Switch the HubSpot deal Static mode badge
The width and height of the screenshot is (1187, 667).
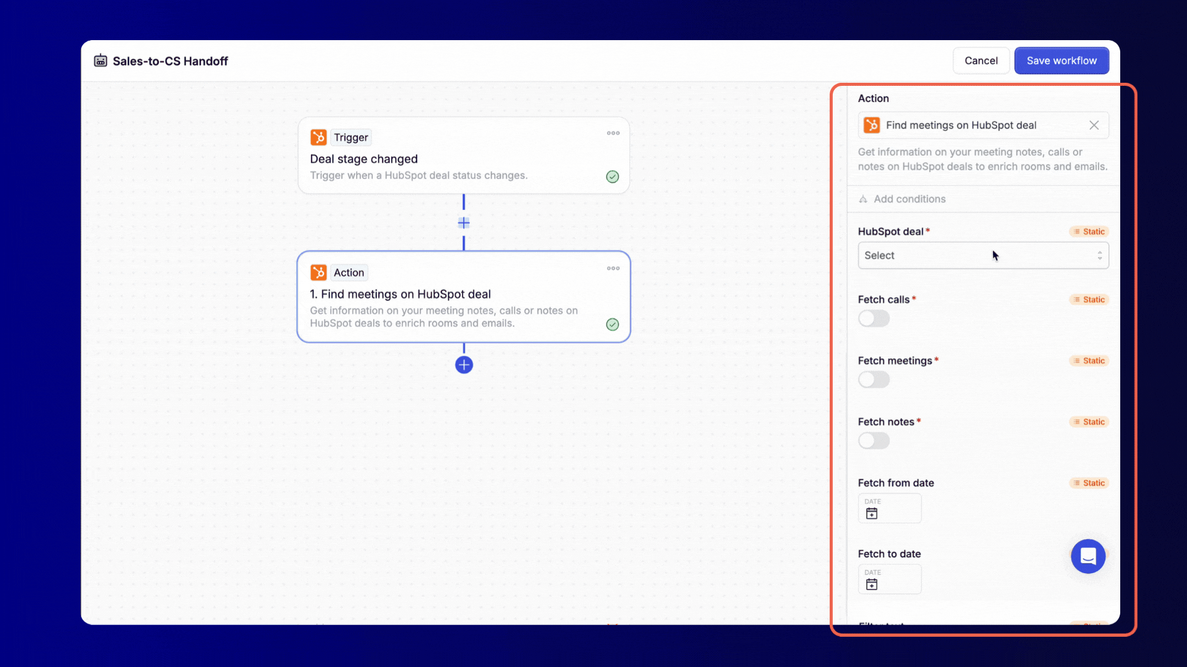tap(1089, 232)
